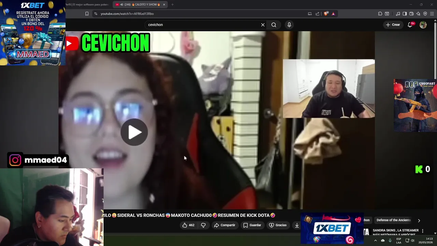Viewport: 437px width, 246px height.
Task: Click the CSGOFAST ad banner
Action: 415,106
